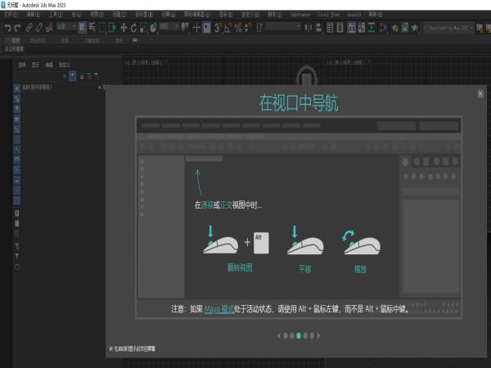Open the Maya 模式 link
491x368 pixels.
point(218,309)
